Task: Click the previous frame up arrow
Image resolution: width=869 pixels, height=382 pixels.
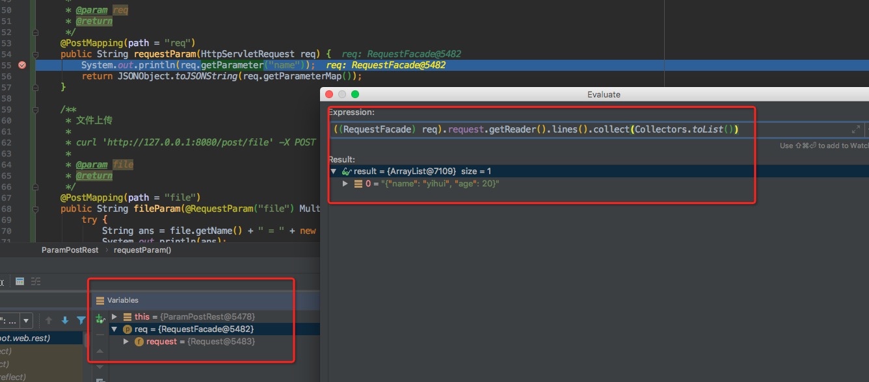Action: (49, 320)
